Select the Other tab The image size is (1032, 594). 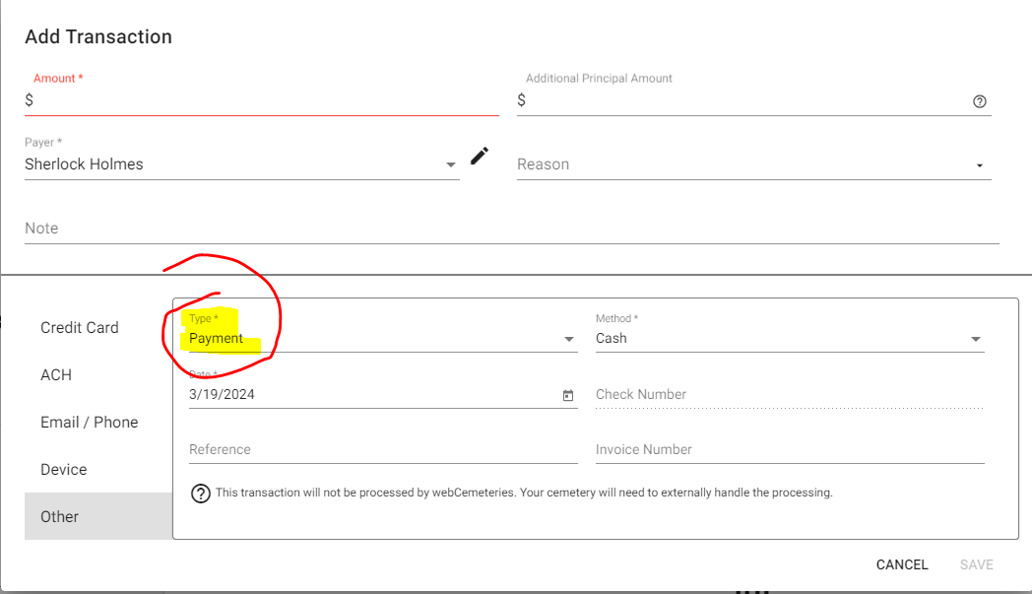click(x=60, y=517)
